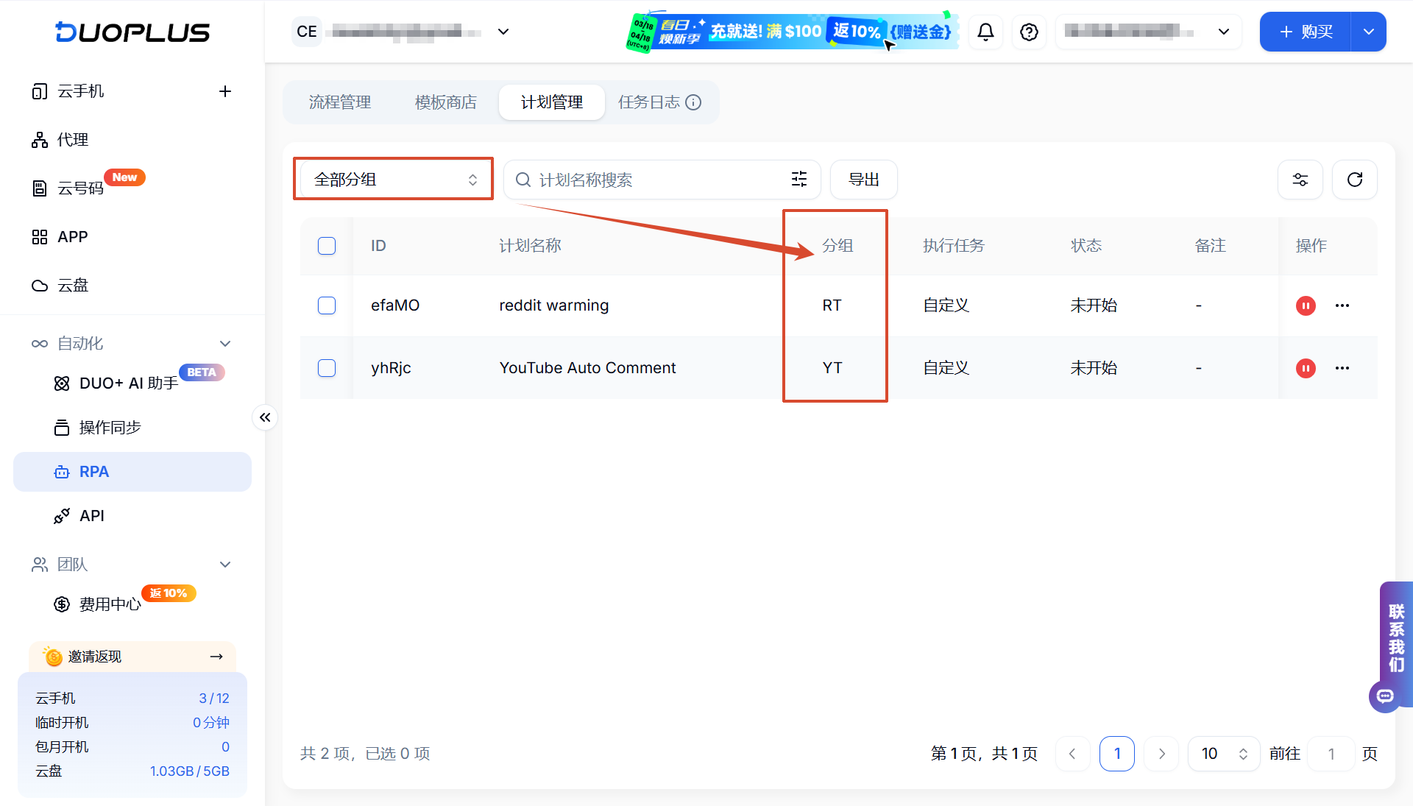Open the 全部分组 group filter dropdown

pyautogui.click(x=394, y=180)
